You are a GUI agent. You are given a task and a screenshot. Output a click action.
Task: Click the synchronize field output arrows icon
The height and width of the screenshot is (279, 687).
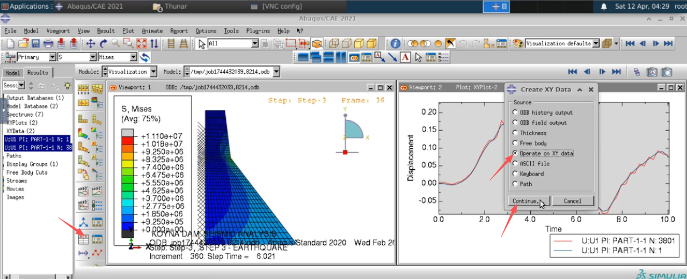tap(144, 57)
